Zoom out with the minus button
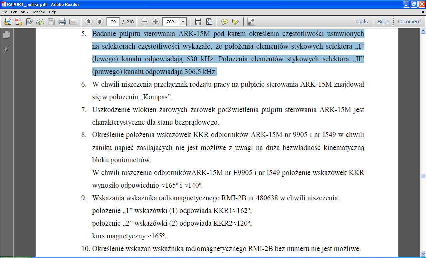The image size is (426, 258). (144, 22)
